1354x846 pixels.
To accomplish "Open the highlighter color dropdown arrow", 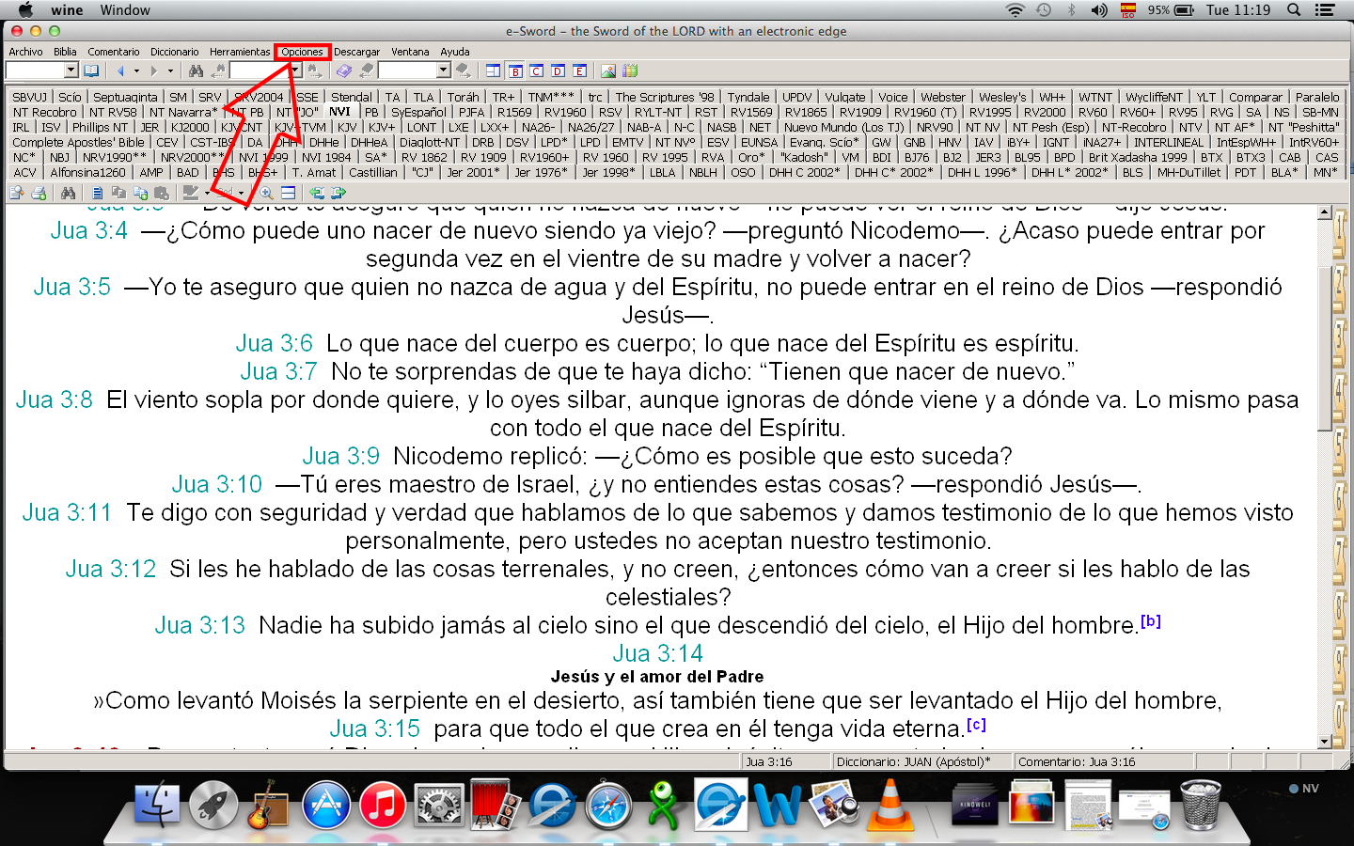I will point(207,193).
